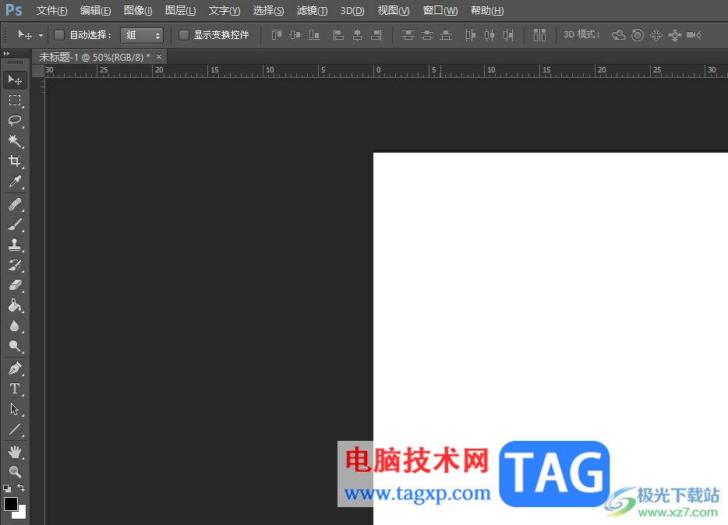Enable the 自动选择 checkbox
Image resolution: width=728 pixels, height=525 pixels.
tap(59, 35)
